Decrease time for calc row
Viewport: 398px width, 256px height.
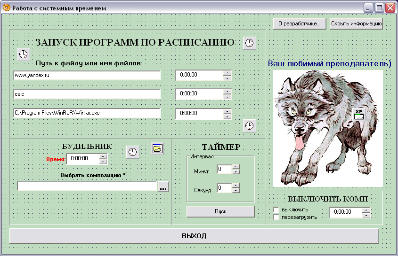(227, 97)
